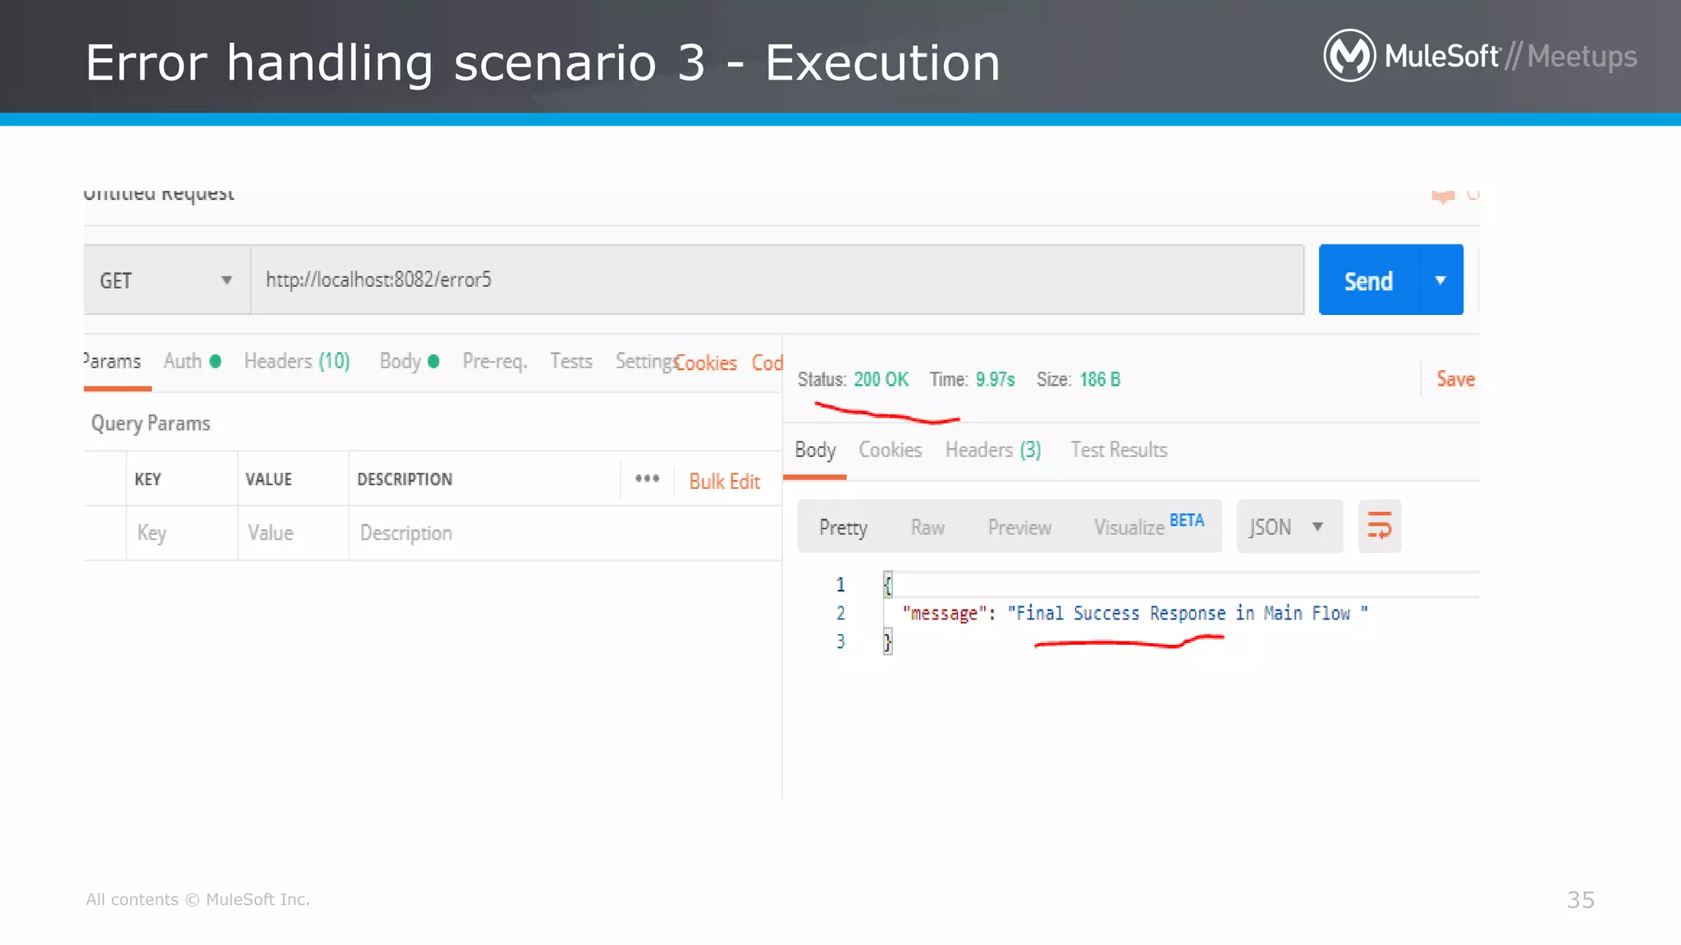Click the MuleSoft logo icon
This screenshot has width=1681, height=945.
tap(1349, 55)
